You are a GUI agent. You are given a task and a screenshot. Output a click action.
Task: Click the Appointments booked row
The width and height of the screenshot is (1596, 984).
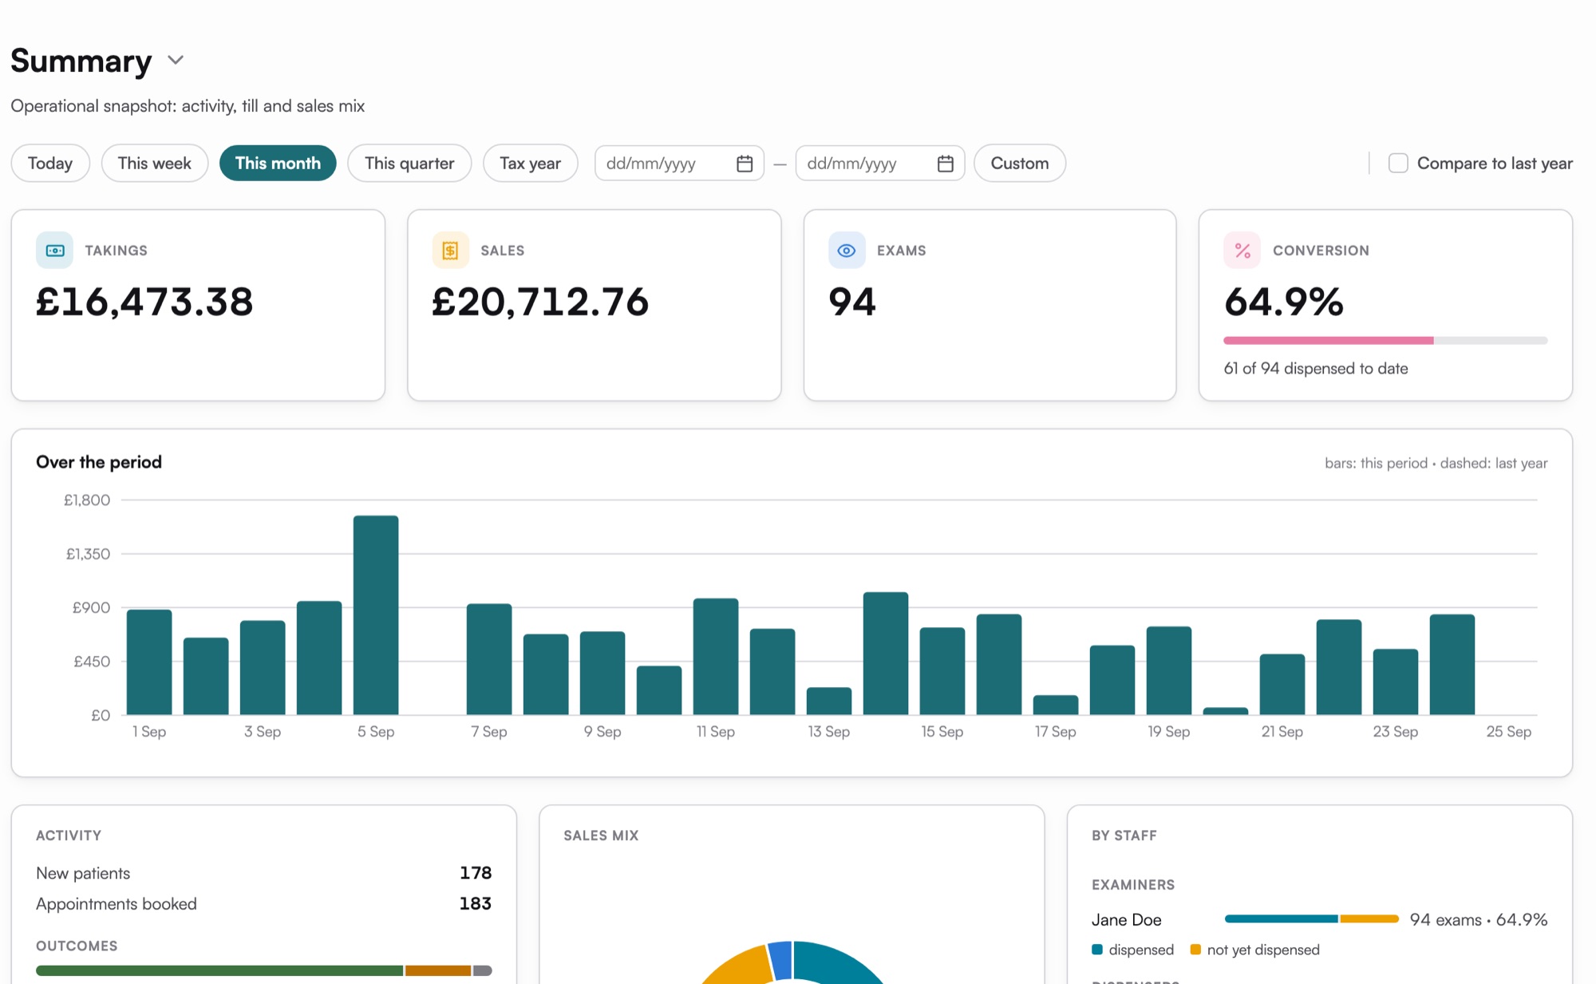(x=263, y=903)
